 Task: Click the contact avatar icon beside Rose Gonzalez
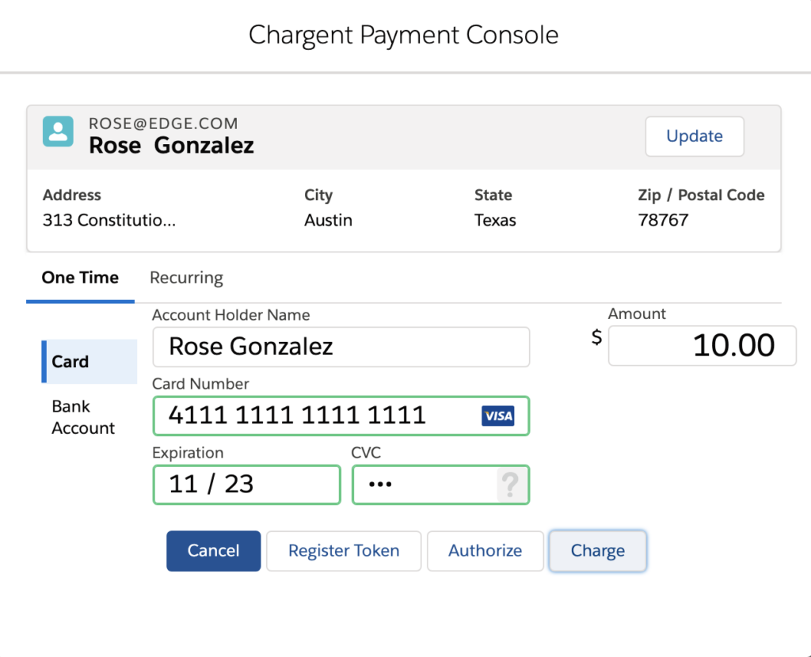click(x=58, y=131)
